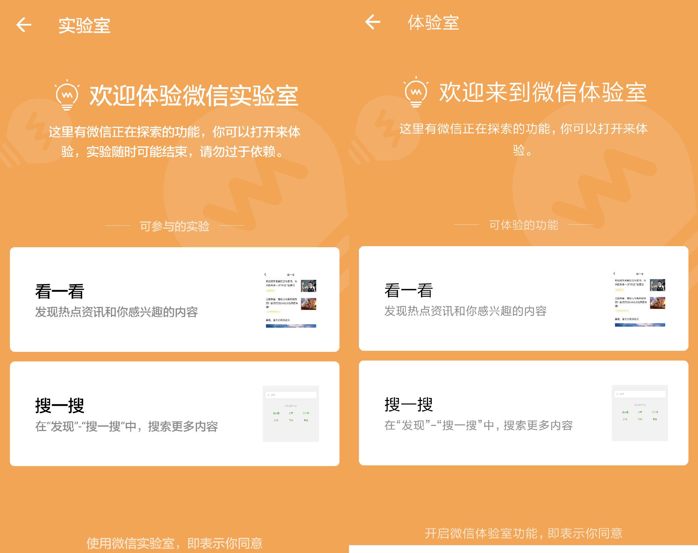Open 搜一搜 card under 可参与的实验
The width and height of the screenshot is (698, 553).
174,414
